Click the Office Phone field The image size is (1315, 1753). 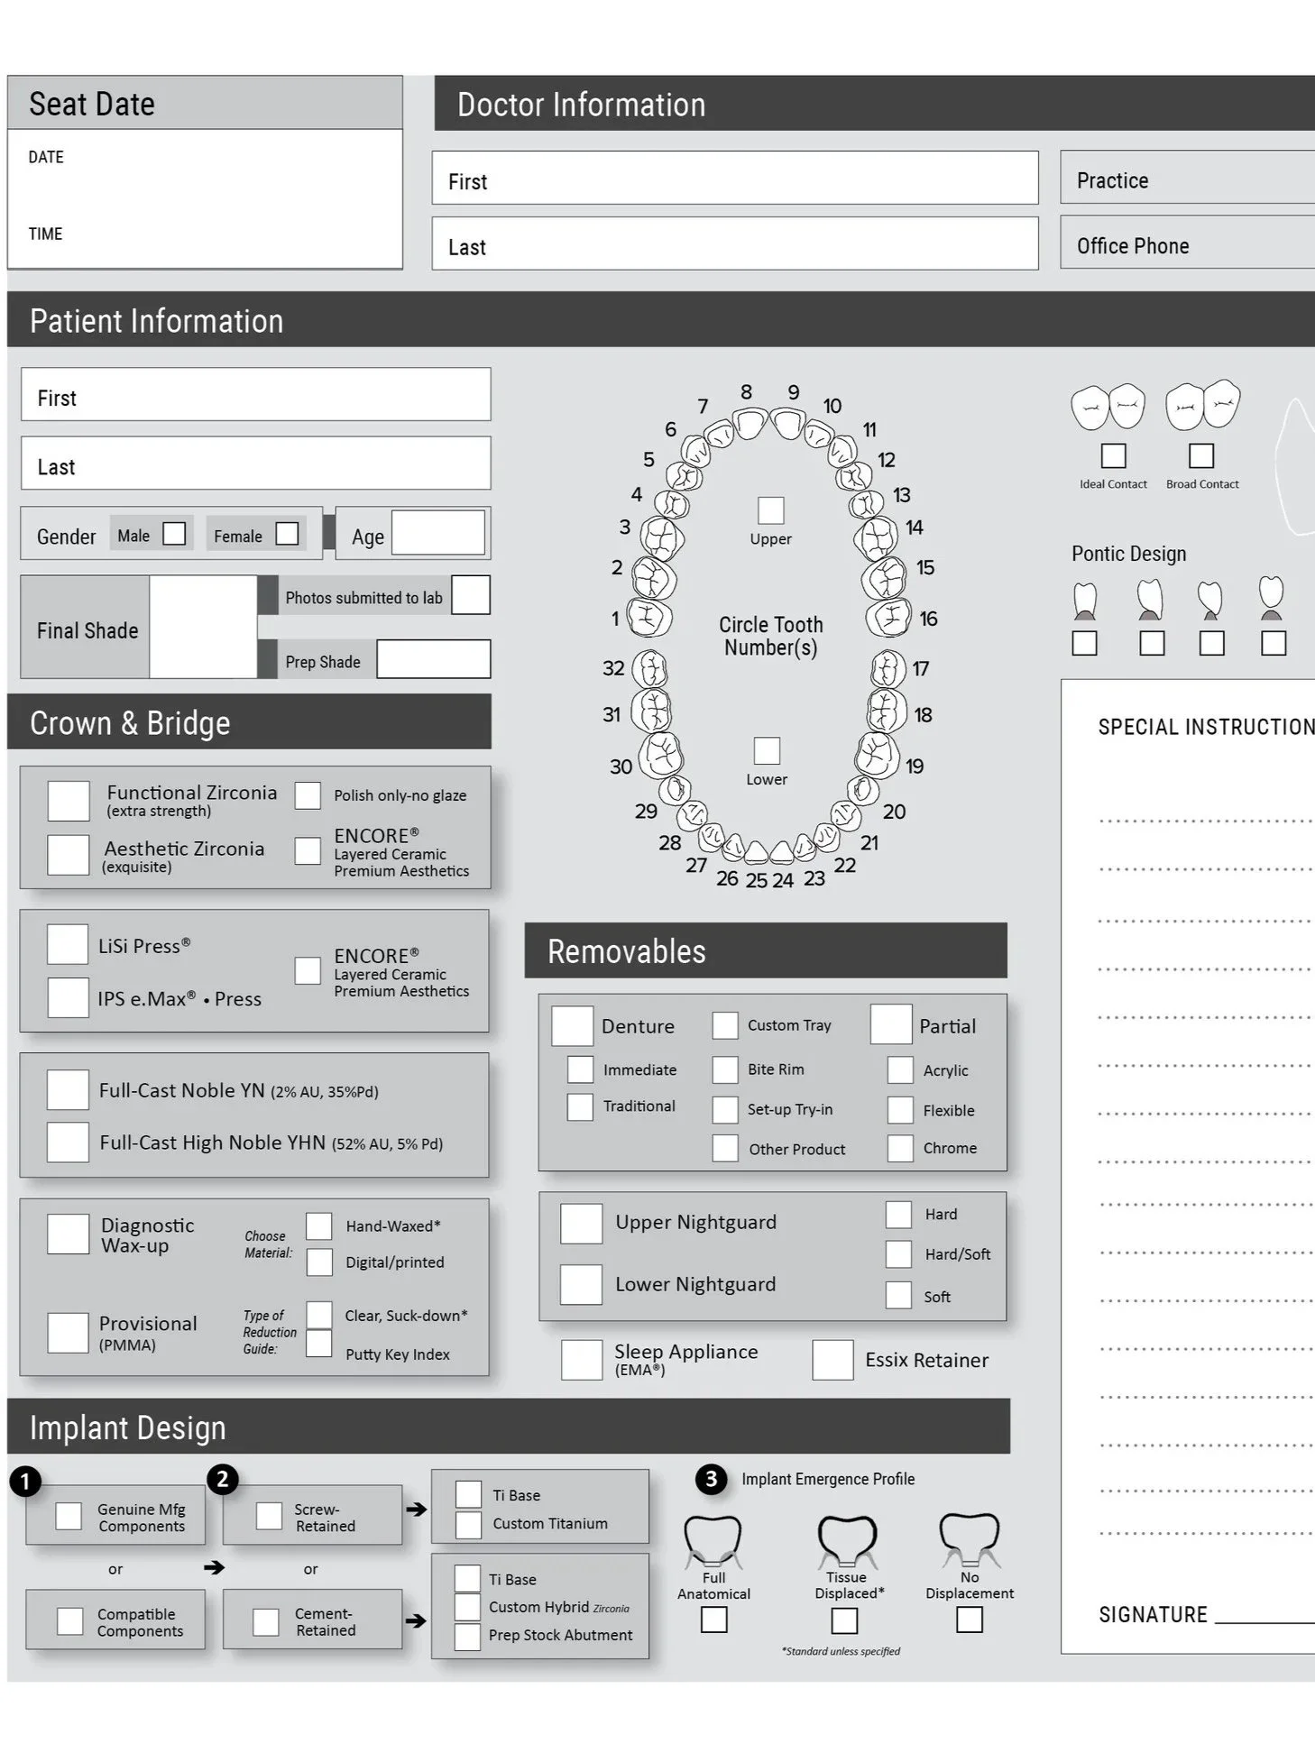(1187, 242)
